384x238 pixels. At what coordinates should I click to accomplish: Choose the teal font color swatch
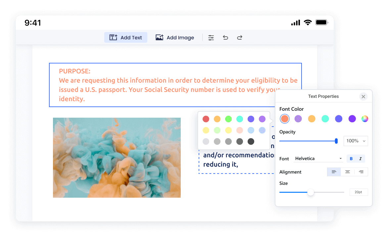[325, 119]
